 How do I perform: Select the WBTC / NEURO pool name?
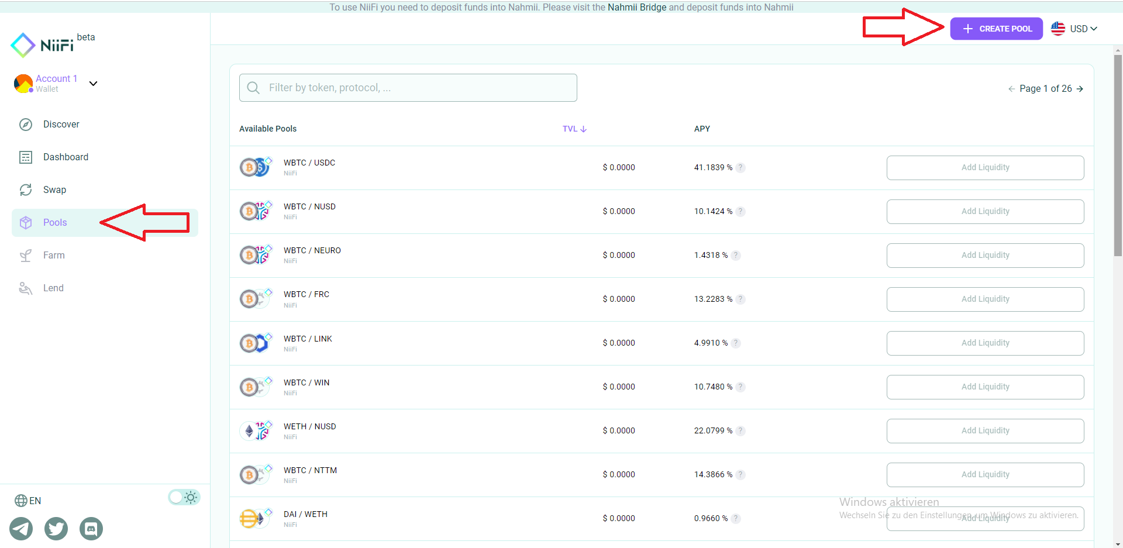(x=312, y=250)
